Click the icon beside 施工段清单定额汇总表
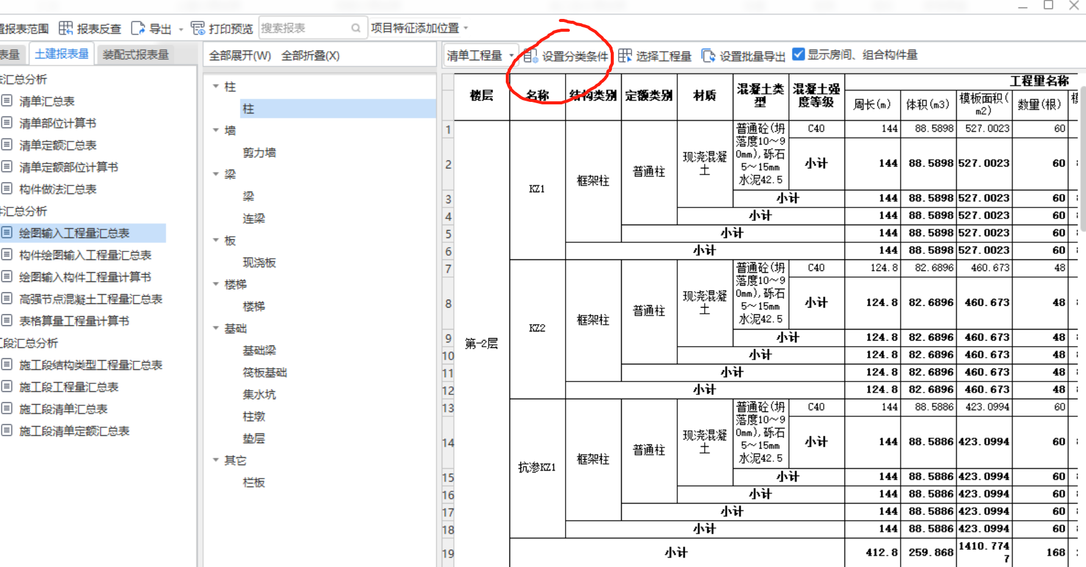1086x567 pixels. tap(7, 430)
